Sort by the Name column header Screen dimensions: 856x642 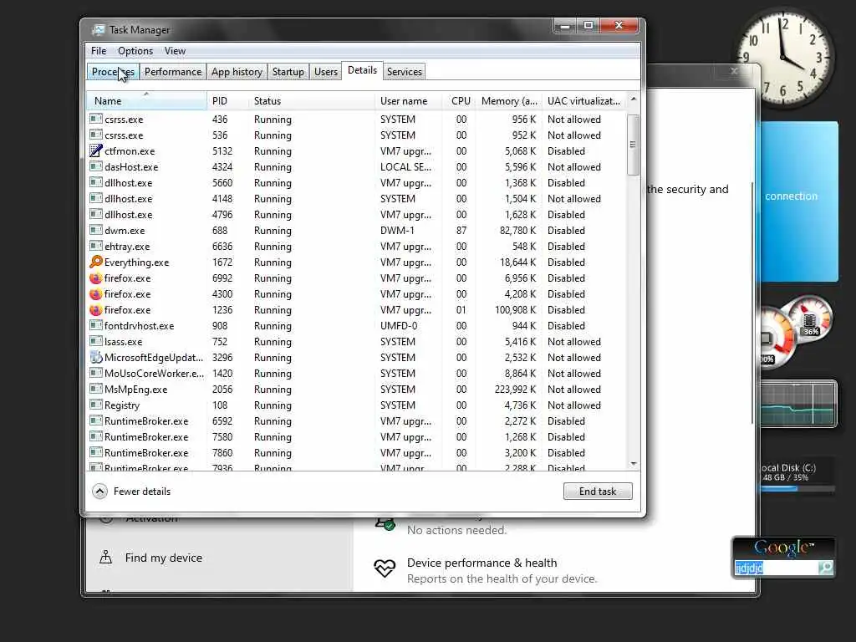[x=147, y=101]
